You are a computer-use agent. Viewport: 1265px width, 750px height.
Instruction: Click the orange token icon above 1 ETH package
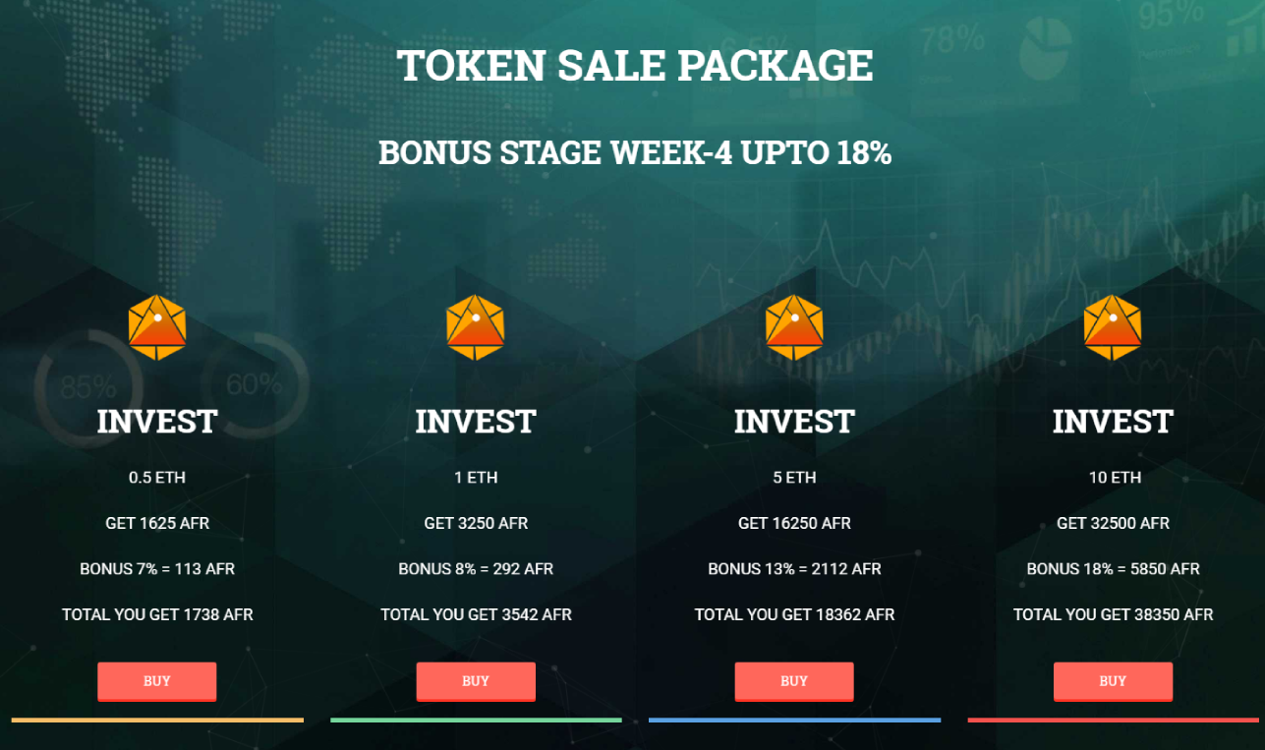pos(476,327)
